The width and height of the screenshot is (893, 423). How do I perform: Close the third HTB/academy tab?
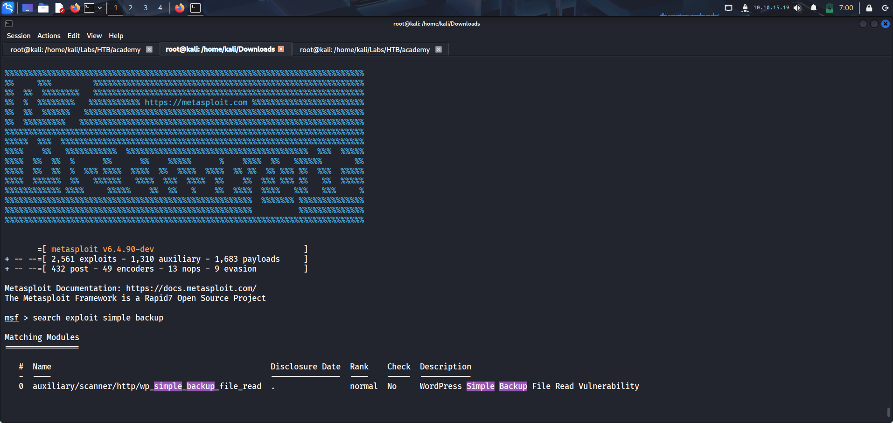[x=439, y=49]
